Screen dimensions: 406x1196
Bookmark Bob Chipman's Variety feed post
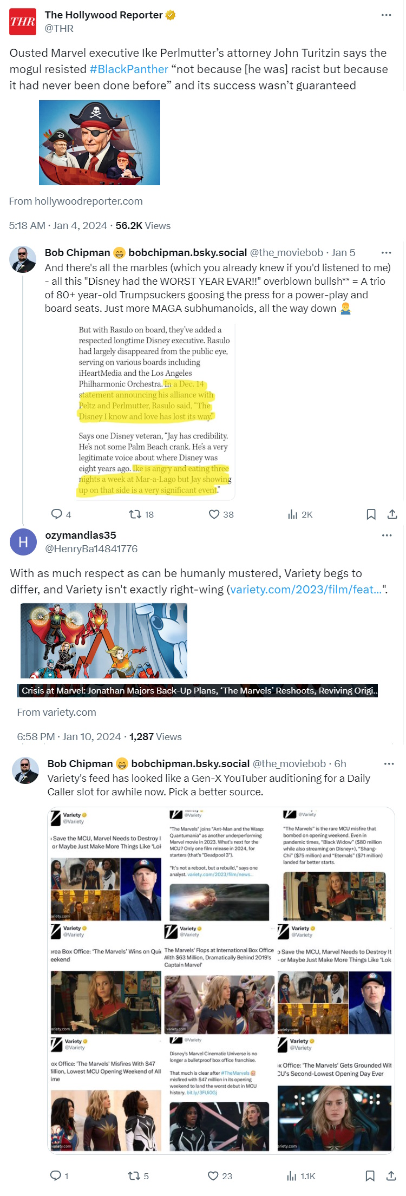pos(370,1175)
